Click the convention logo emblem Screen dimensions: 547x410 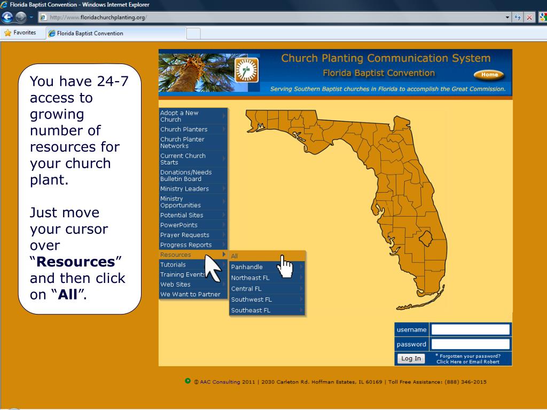tap(247, 70)
